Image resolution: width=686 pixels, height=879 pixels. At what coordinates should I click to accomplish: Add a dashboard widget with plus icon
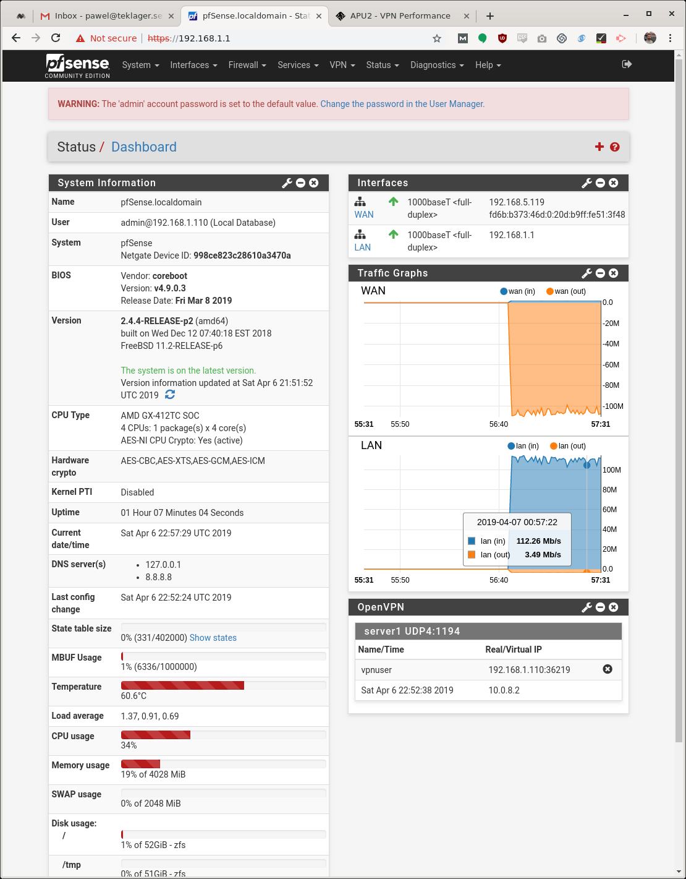click(599, 147)
